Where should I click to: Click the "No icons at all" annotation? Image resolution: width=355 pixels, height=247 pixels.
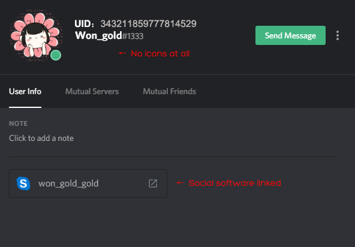tap(160, 53)
